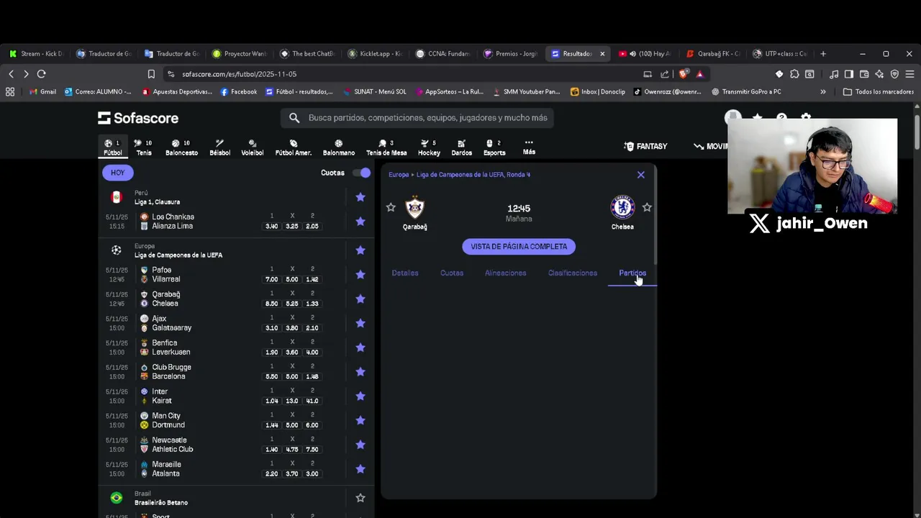The width and height of the screenshot is (921, 518).
Task: Close the match details panel
Action: tap(641, 175)
